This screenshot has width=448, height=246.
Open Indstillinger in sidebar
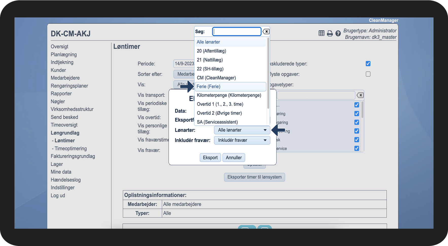(x=63, y=188)
